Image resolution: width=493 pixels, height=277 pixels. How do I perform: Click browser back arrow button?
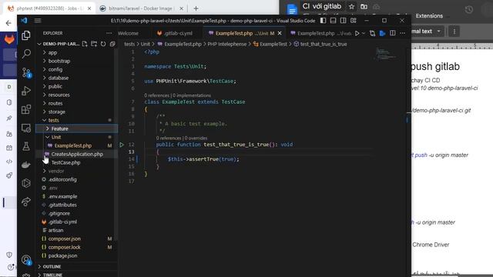tap(8, 23)
